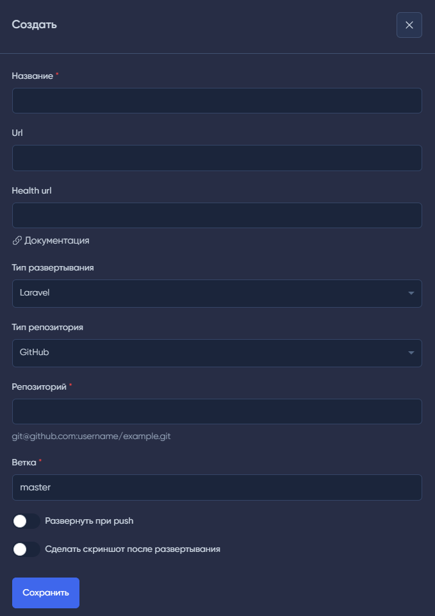Click the Название field label
Screen dimensions: 435x616
coord(32,76)
